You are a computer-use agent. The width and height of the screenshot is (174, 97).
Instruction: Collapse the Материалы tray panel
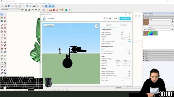(158, 18)
